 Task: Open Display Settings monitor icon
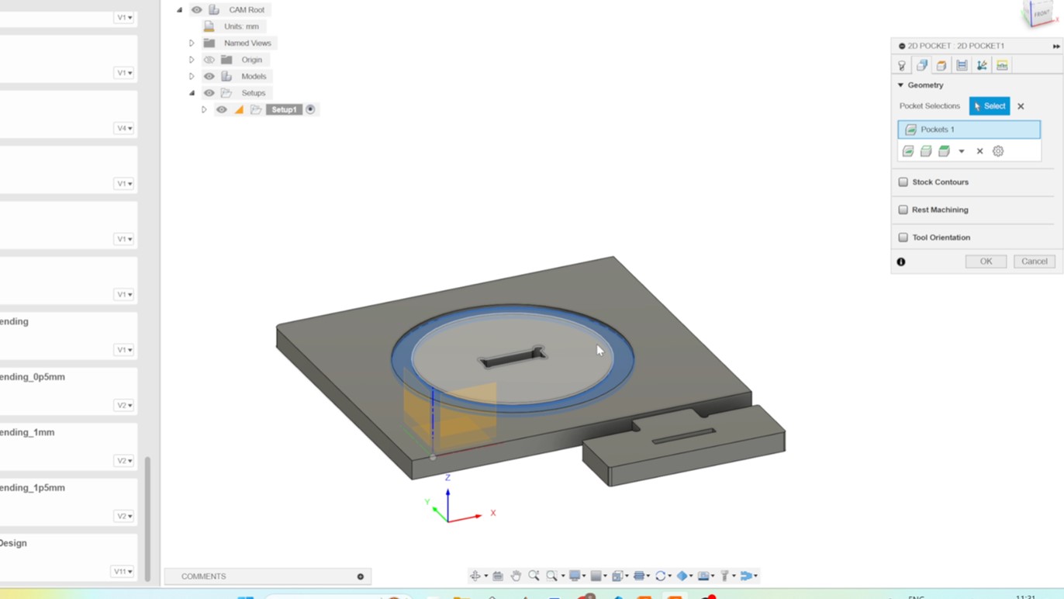pos(575,576)
